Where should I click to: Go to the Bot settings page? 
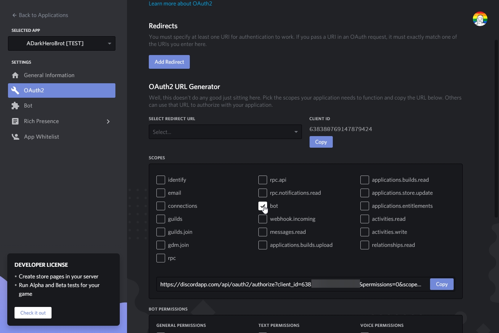(62, 106)
